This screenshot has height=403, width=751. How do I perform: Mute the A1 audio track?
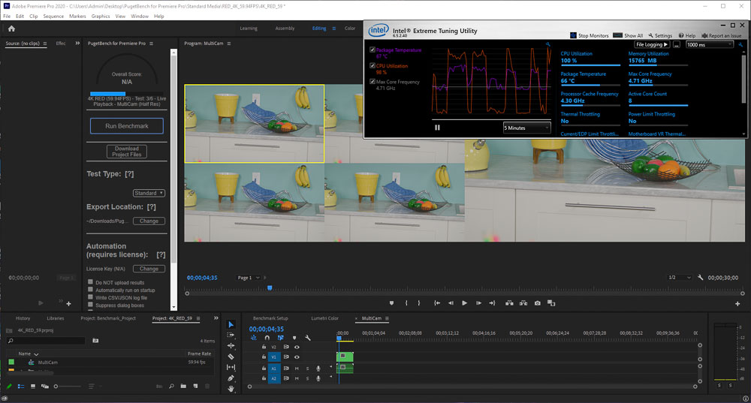point(297,368)
